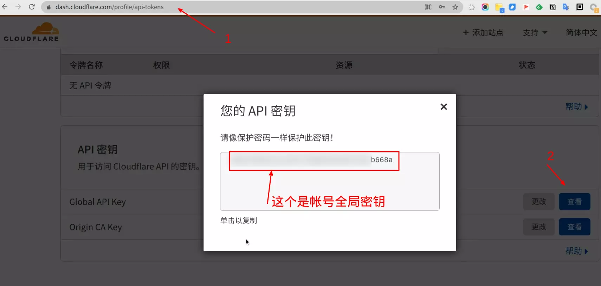Image resolution: width=601 pixels, height=286 pixels.
Task: Click the 状态 column header
Action: coord(527,65)
